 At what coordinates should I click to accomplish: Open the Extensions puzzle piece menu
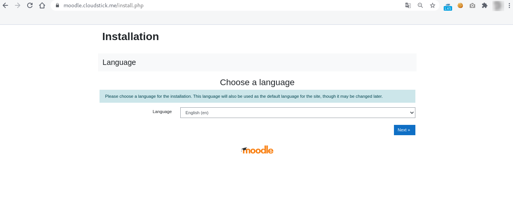tap(485, 6)
